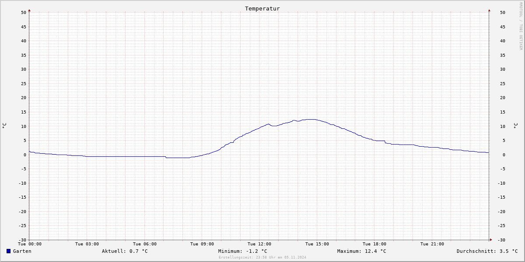Click the 'Tue 06:00' time axis label
This screenshot has width=525, height=262.
pyautogui.click(x=145, y=244)
